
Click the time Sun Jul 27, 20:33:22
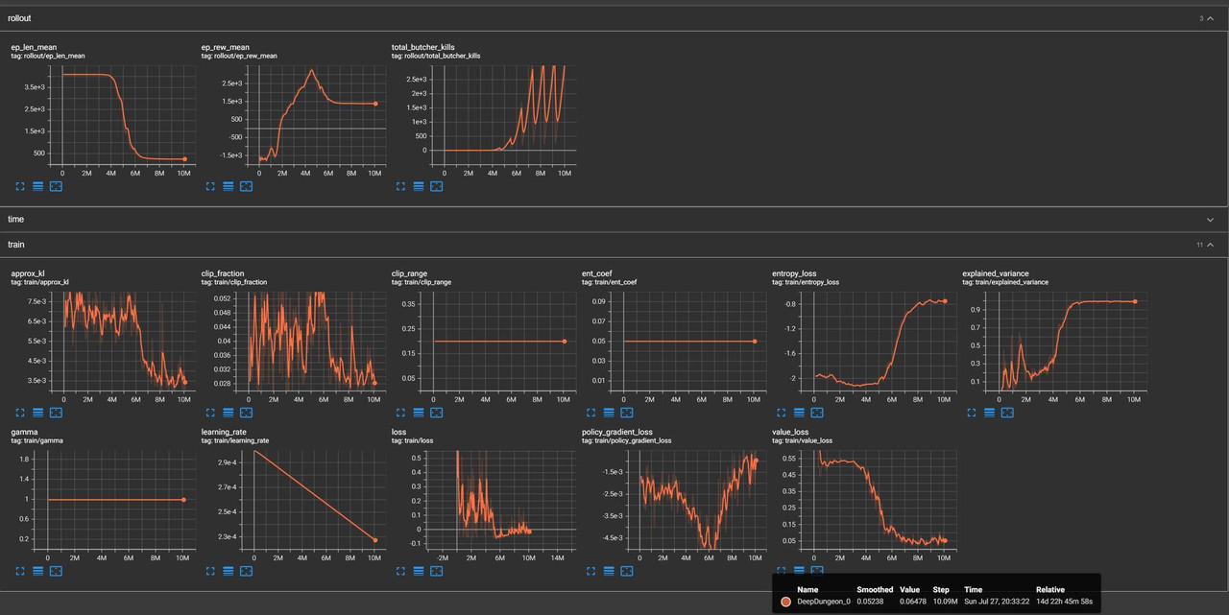coord(995,602)
